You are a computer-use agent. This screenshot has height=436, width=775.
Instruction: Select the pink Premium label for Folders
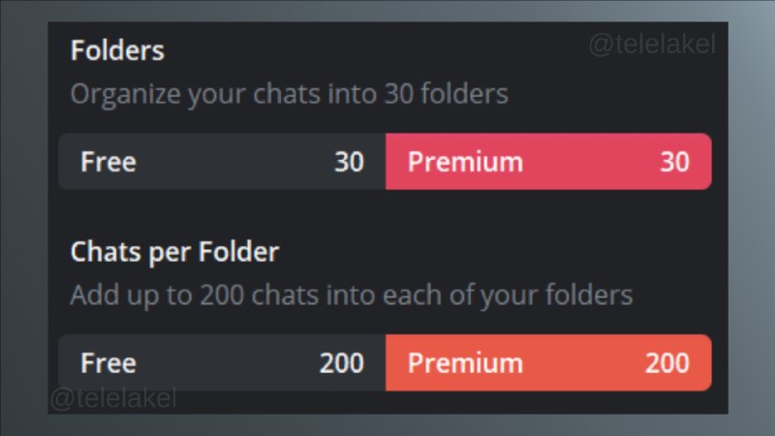pos(465,162)
